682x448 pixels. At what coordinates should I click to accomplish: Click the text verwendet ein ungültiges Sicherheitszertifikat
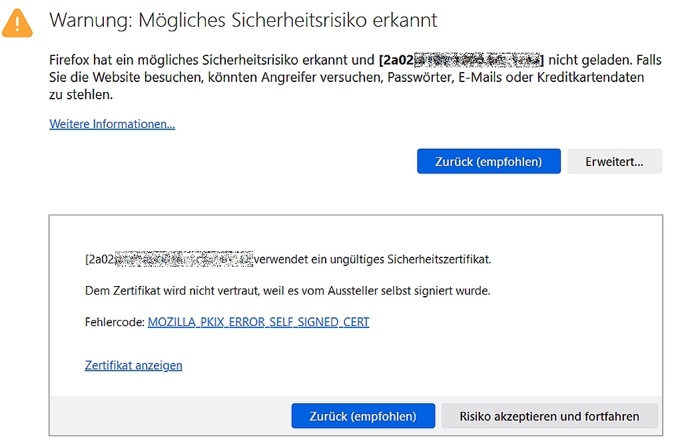(x=373, y=259)
